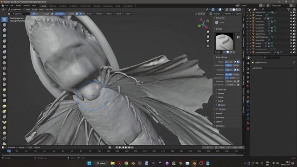This screenshot has width=297, height=167.
Task: Disable render camera for whale2
Action: tap(294, 46)
